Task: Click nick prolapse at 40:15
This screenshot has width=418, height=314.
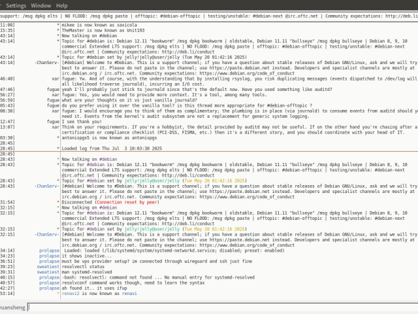Action: coord(50,277)
